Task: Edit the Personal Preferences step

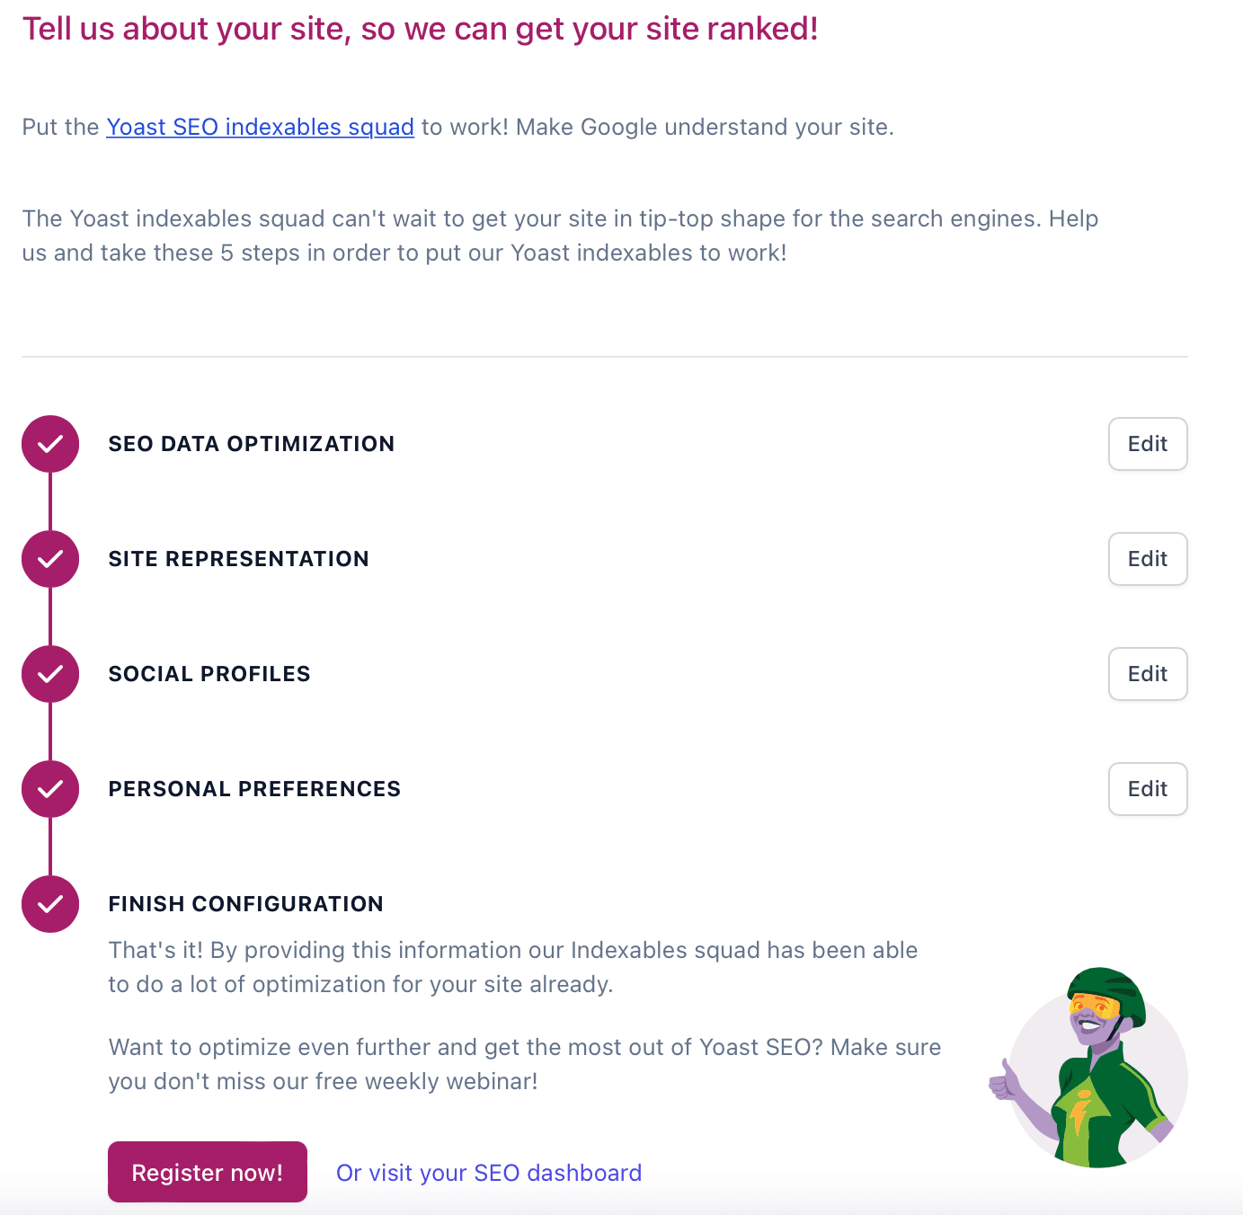Action: pyautogui.click(x=1148, y=788)
